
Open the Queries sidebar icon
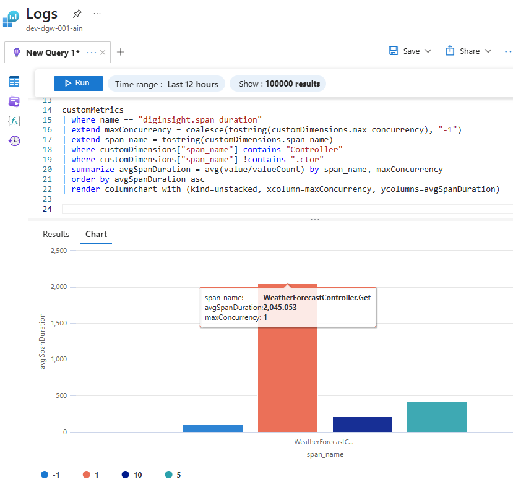[x=14, y=101]
